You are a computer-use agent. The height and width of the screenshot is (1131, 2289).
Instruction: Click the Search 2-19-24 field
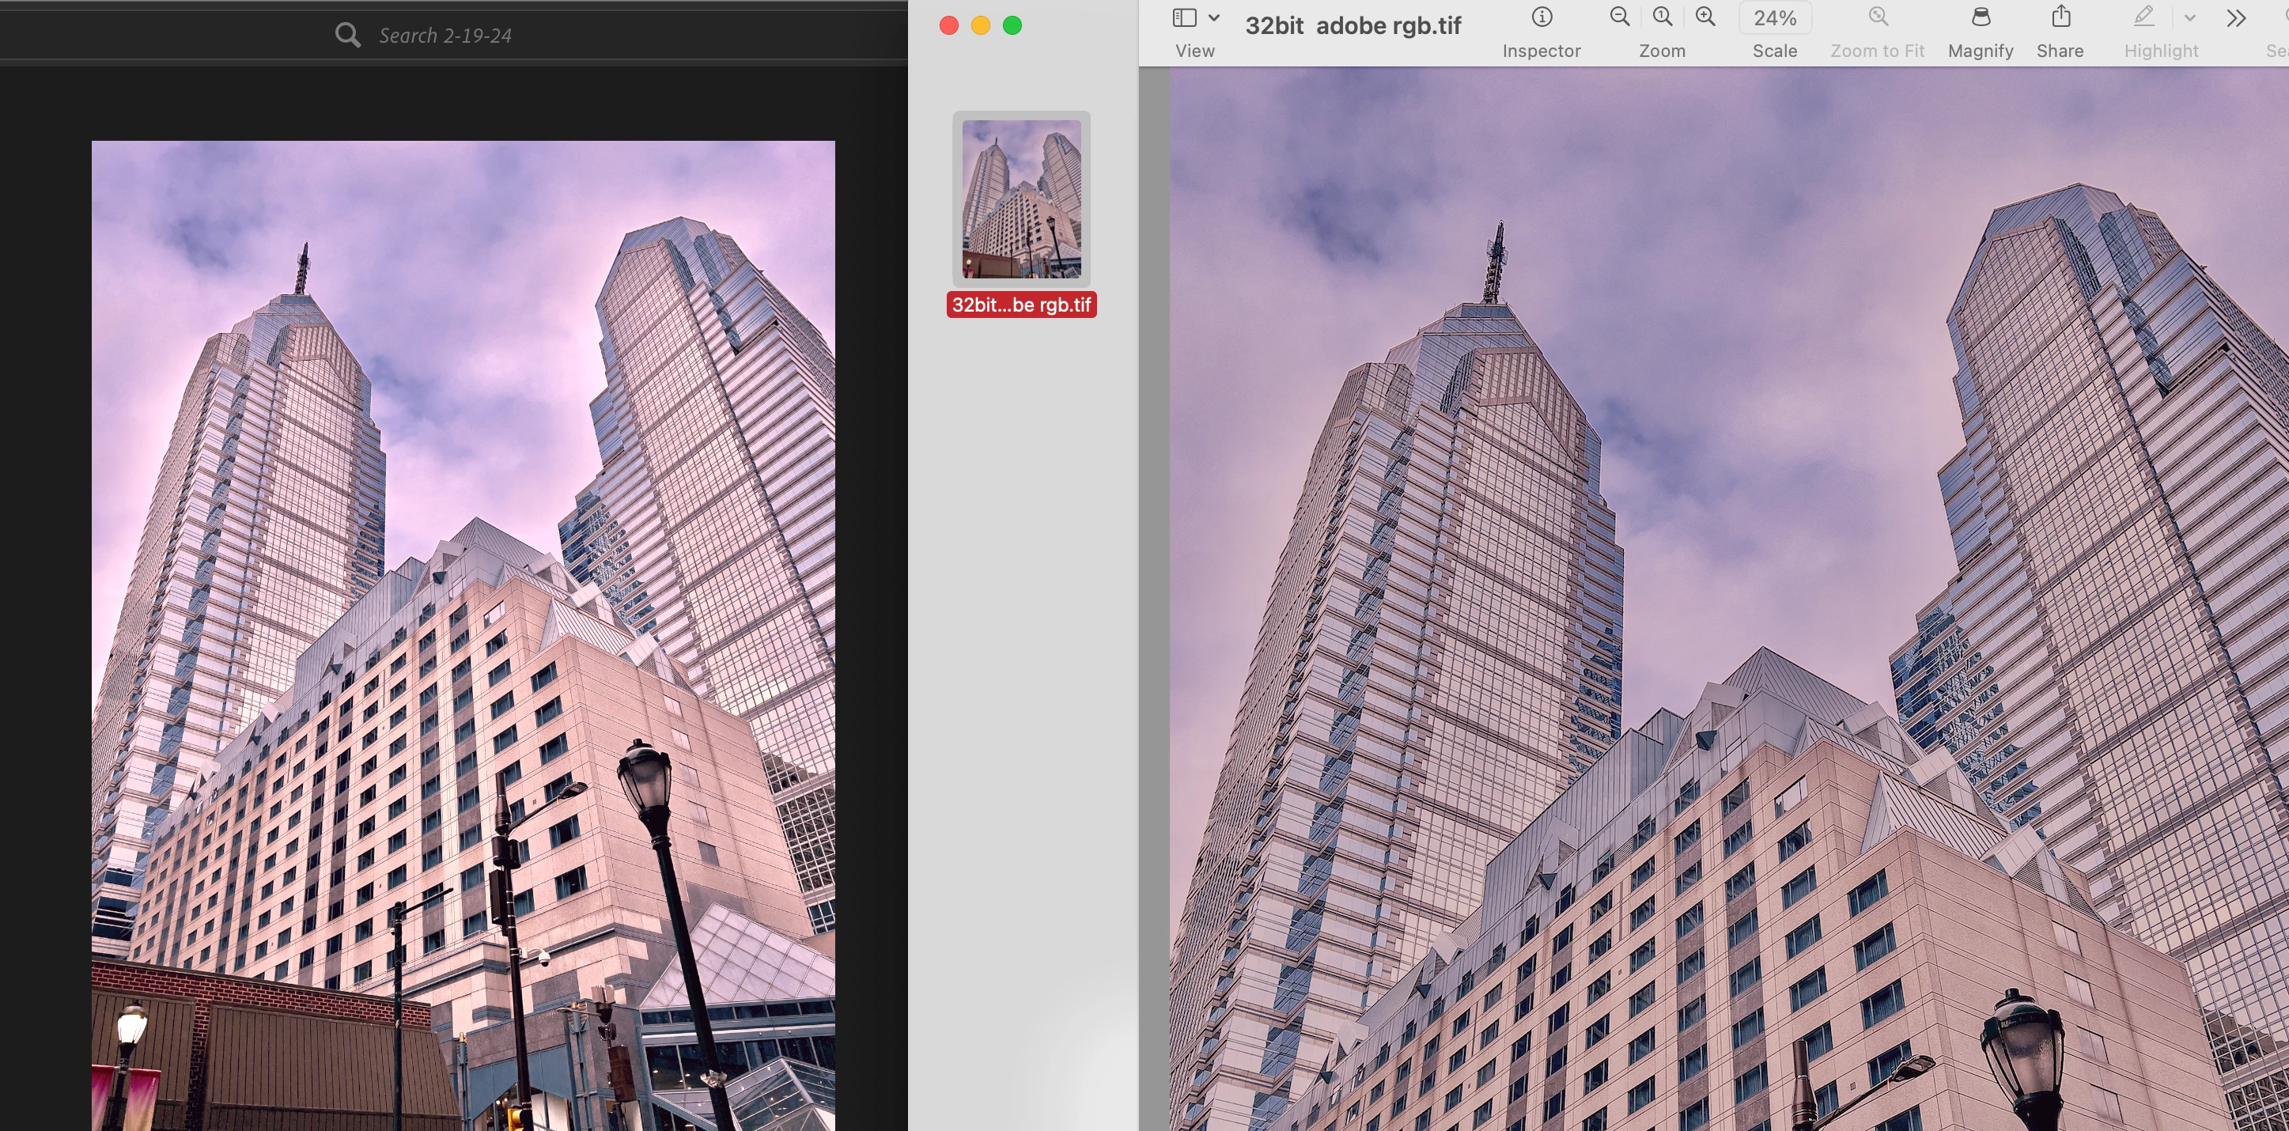tap(445, 36)
